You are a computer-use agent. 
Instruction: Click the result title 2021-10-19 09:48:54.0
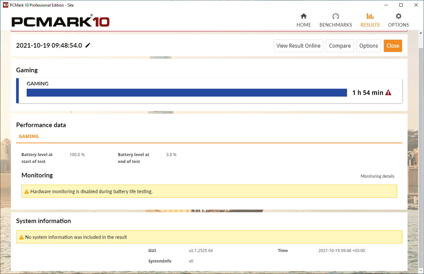(x=49, y=45)
